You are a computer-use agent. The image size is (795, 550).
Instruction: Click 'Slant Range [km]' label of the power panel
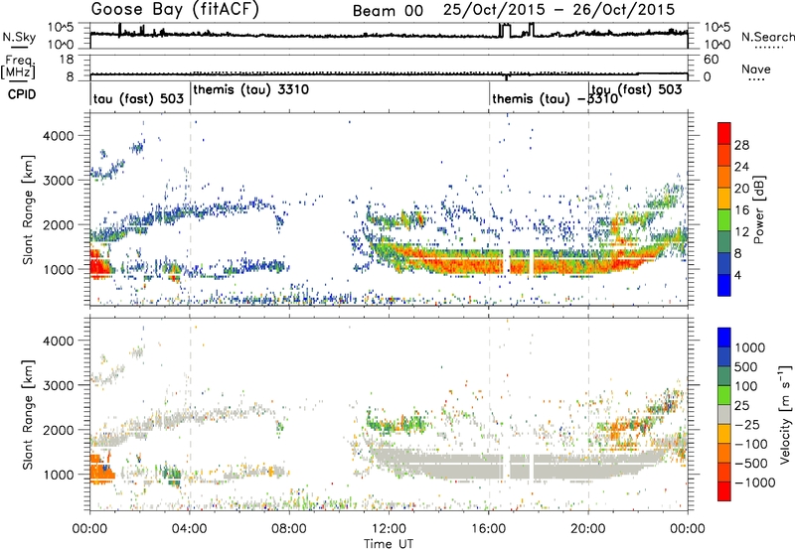click(x=28, y=209)
